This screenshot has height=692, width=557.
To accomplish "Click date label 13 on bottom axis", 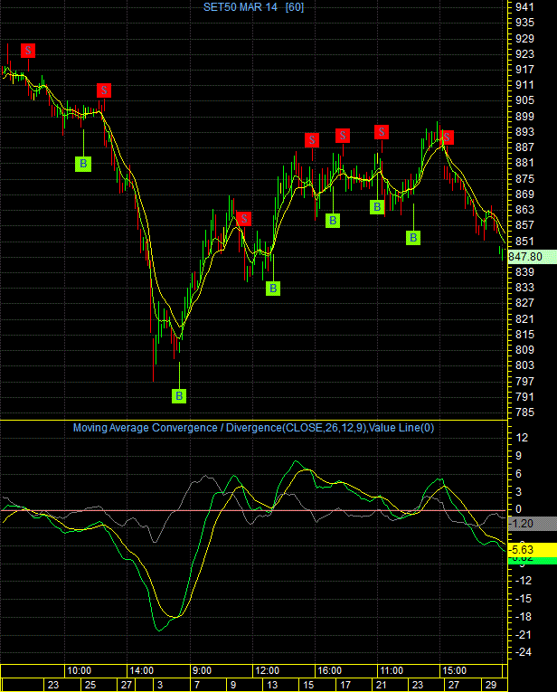I will 272,685.
